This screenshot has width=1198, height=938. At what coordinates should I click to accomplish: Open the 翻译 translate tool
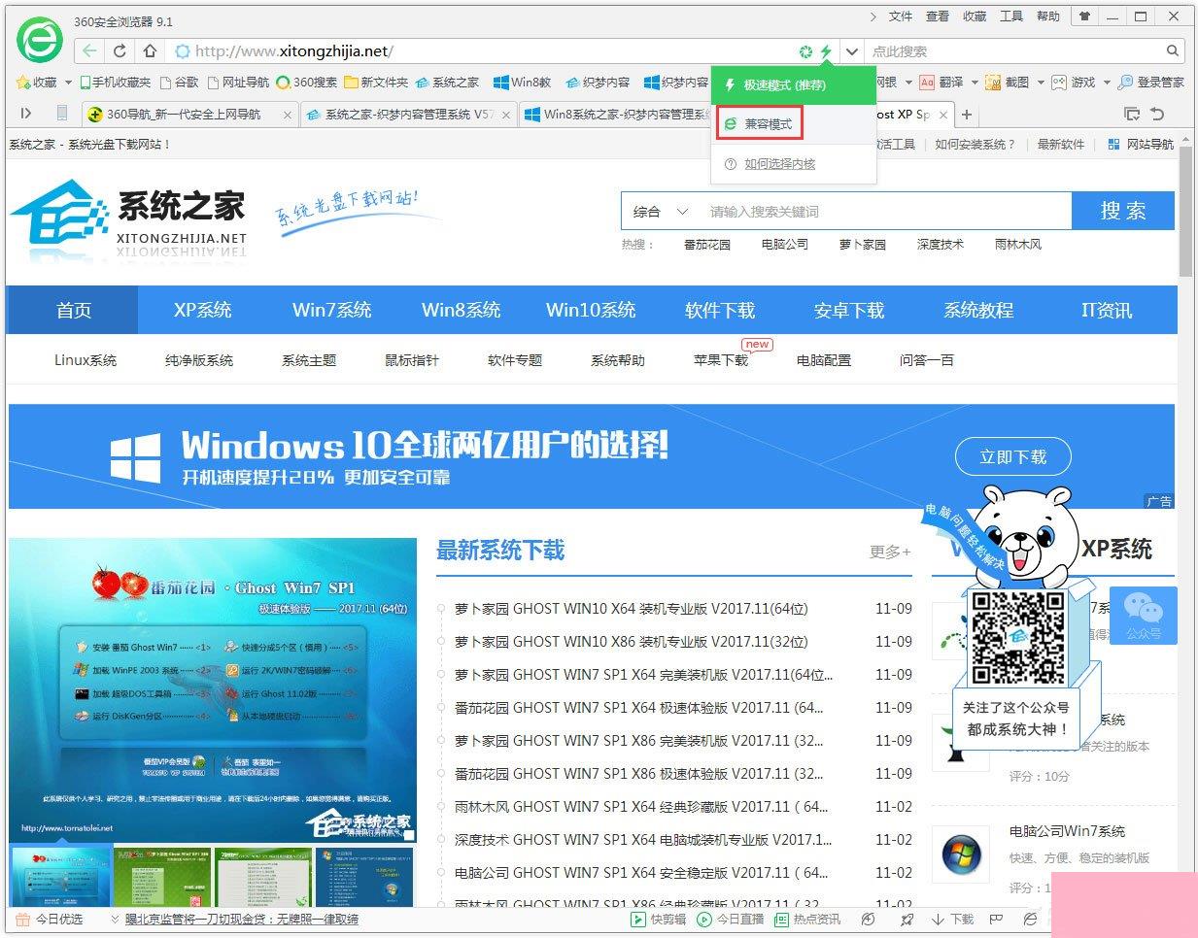tap(942, 83)
